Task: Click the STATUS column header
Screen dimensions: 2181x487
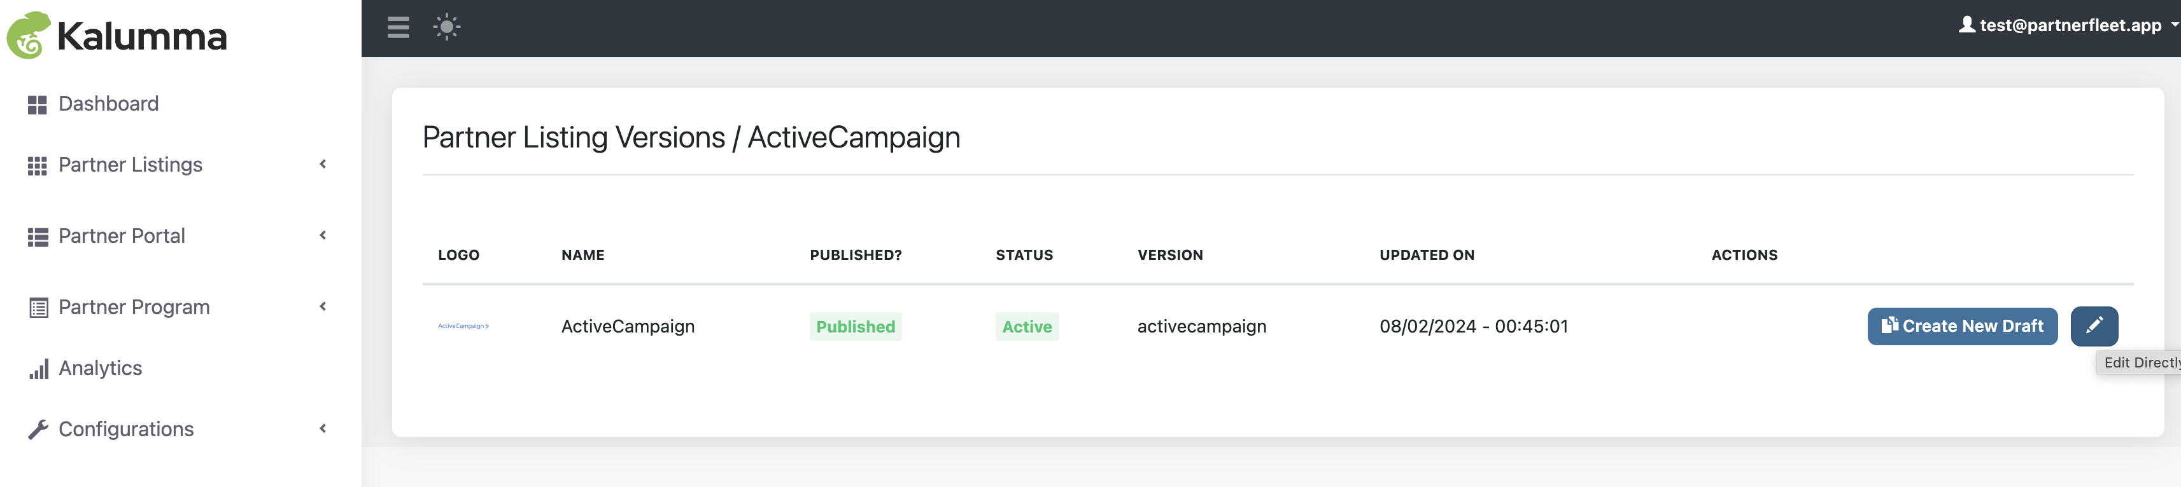Action: pos(1024,256)
